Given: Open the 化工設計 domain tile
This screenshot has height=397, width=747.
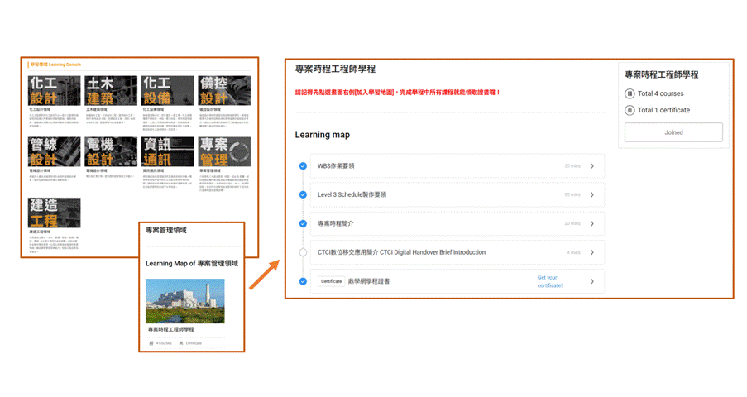Looking at the screenshot, I should (x=55, y=91).
